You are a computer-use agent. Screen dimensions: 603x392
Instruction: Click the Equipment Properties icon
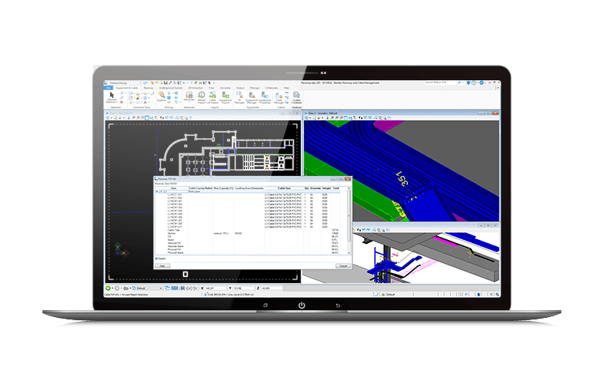[x=264, y=96]
